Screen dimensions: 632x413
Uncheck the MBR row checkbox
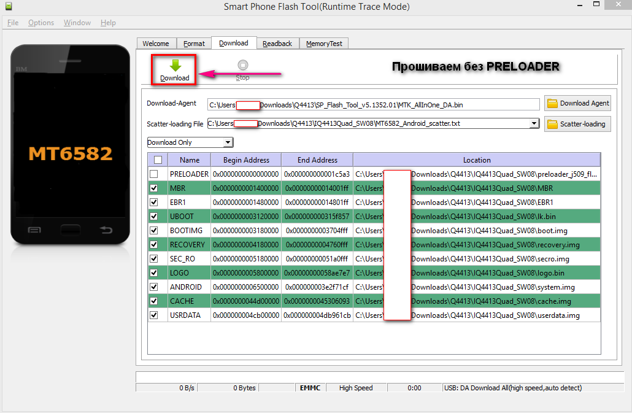tap(153, 188)
